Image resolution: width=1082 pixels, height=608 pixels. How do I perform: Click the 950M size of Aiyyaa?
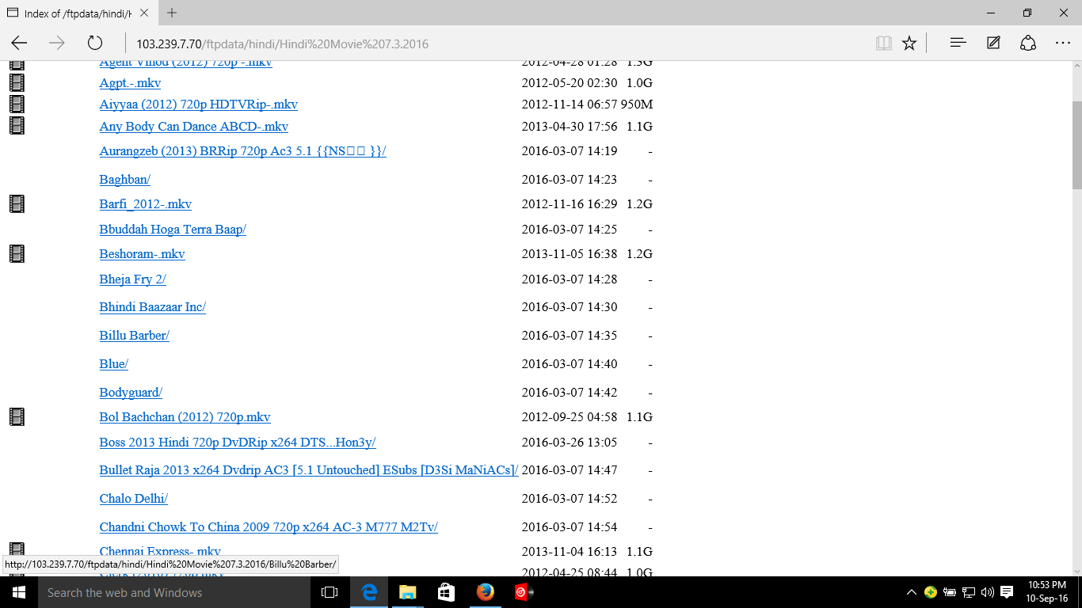click(636, 104)
